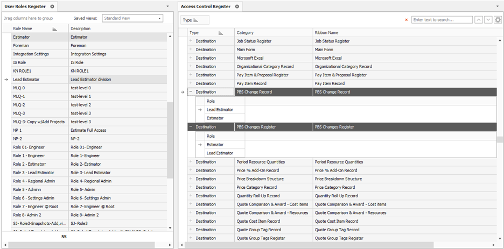The image size is (504, 249).
Task: Close the User Roles Register tab
Action: point(52,6)
